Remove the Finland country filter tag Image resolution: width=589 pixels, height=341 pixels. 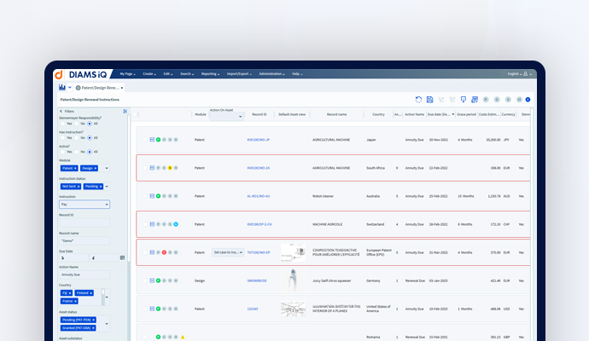click(x=90, y=293)
